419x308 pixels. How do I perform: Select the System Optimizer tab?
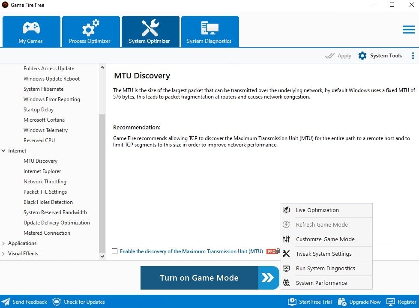(151, 32)
